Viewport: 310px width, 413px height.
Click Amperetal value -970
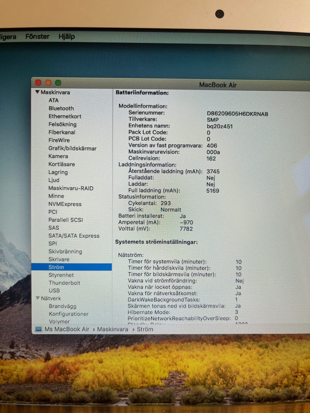(186, 222)
